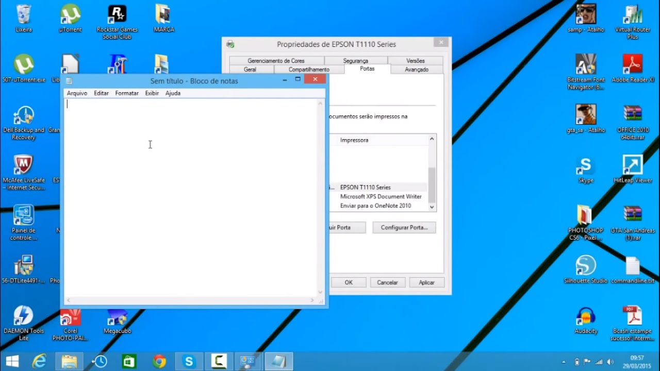Click the volume icon in system tray

click(x=610, y=362)
